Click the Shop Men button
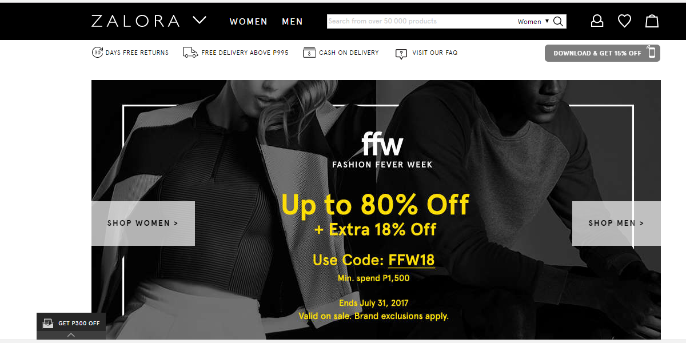Screen dimensions: 686x343 click(x=616, y=224)
